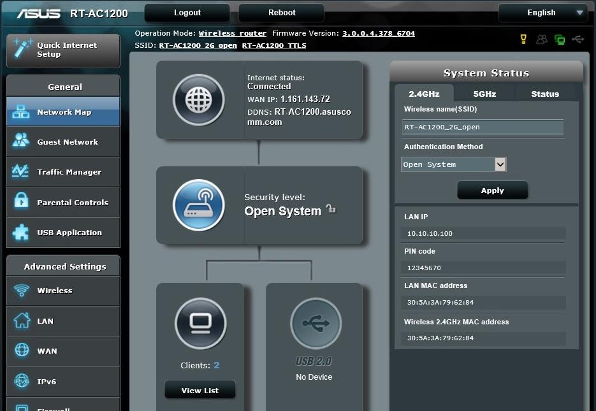Viewport: 596px width, 411px height.
Task: Open the Authentication Method dropdown
Action: coord(454,164)
